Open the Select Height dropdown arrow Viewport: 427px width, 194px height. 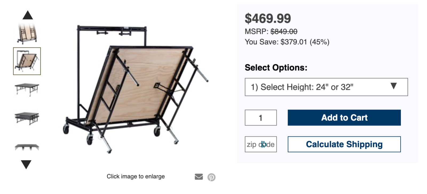click(393, 86)
